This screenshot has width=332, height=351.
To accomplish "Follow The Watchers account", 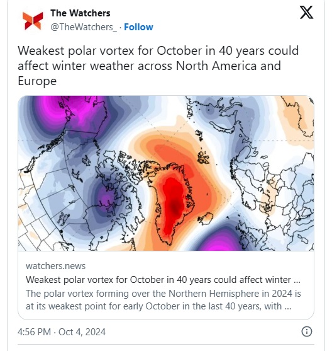I will pos(138,27).
